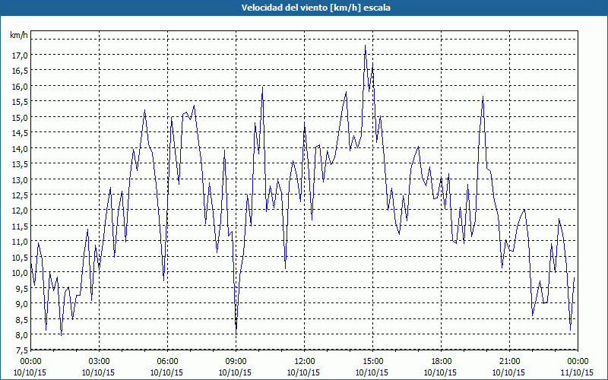Click the 12:00 time axis label

pos(305,362)
